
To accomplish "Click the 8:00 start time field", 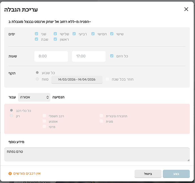I will (51, 56).
